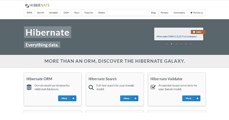The height and width of the screenshot is (120, 229).
Task: Click the Hibernate logo icon
Action: click(27, 6)
